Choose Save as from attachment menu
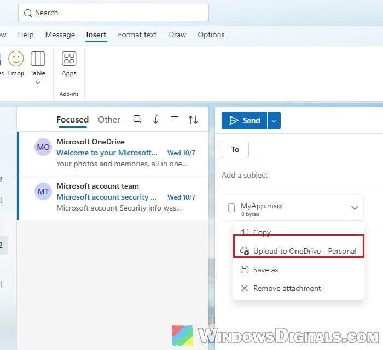This screenshot has height=350, width=383. [x=299, y=270]
